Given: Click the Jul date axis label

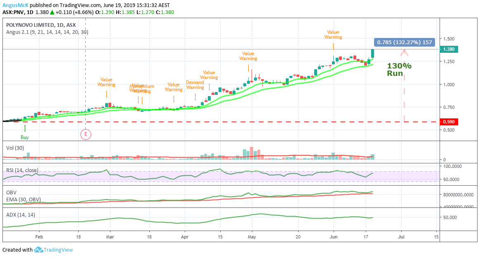Looking at the screenshot, I should point(401,237).
